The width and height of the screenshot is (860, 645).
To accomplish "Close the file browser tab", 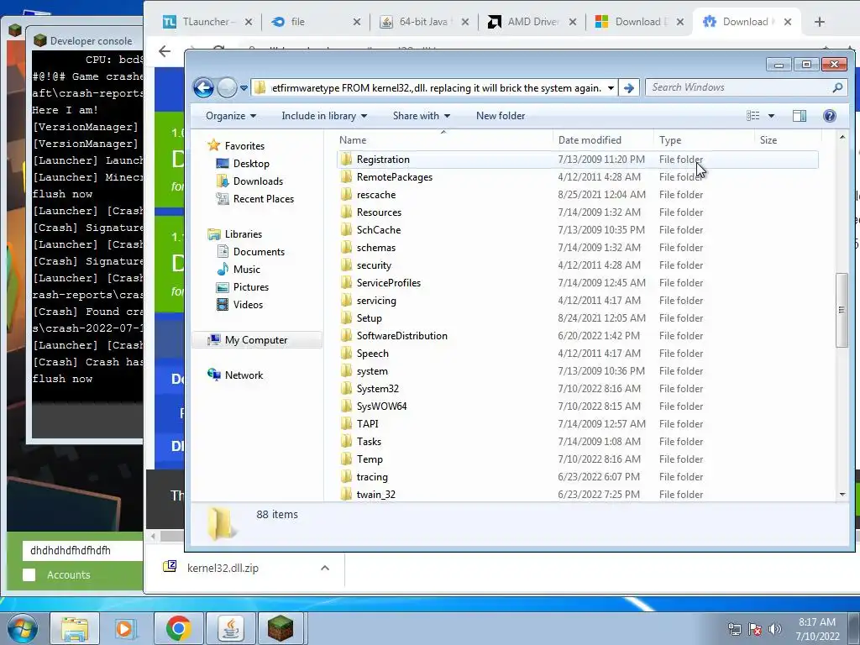I will [x=356, y=22].
